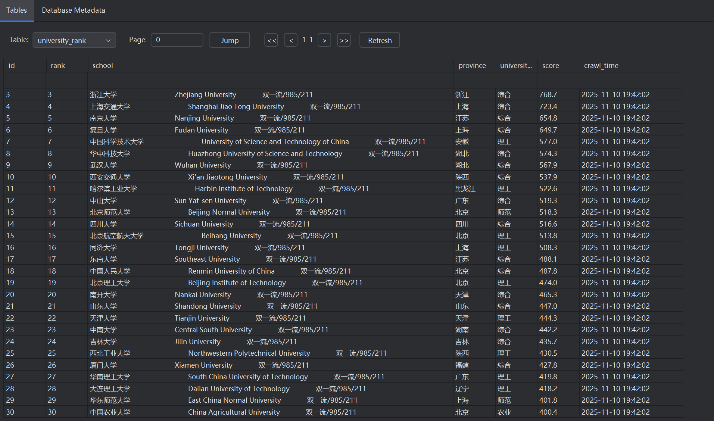Screen dimensions: 714x421
Task: Select the Xi'an Jiaotong University cell
Action: [271, 177]
